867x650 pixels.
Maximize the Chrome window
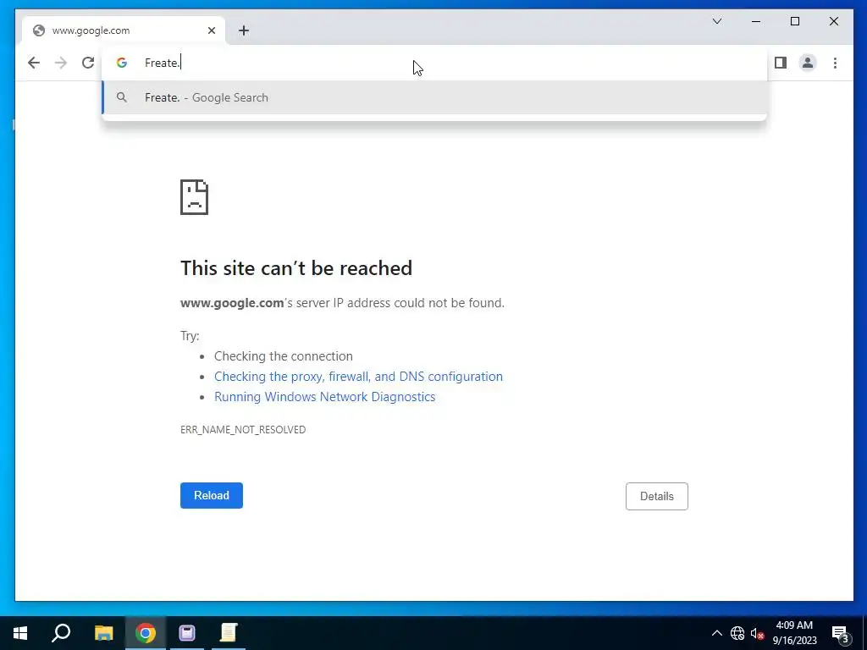(794, 21)
